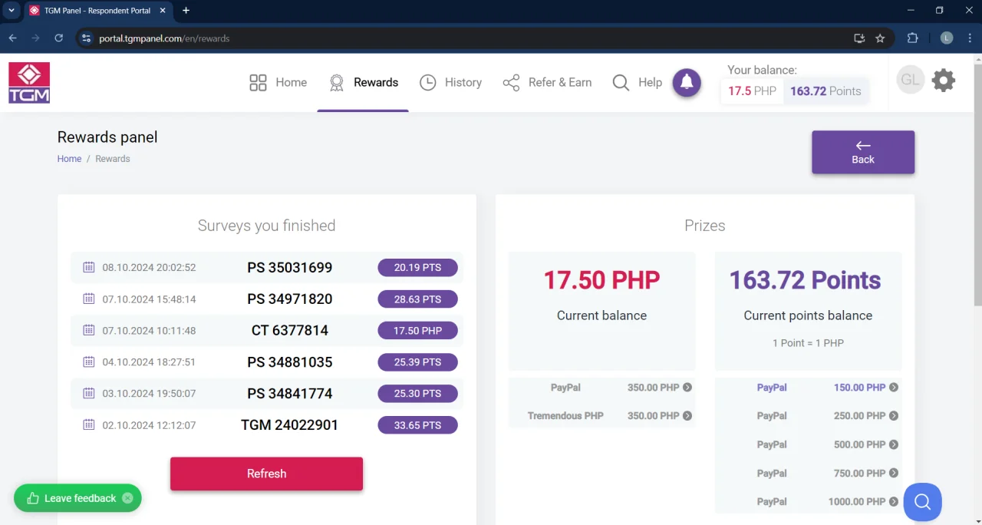Click survey ID PS 35031699
982x525 pixels.
(290, 268)
